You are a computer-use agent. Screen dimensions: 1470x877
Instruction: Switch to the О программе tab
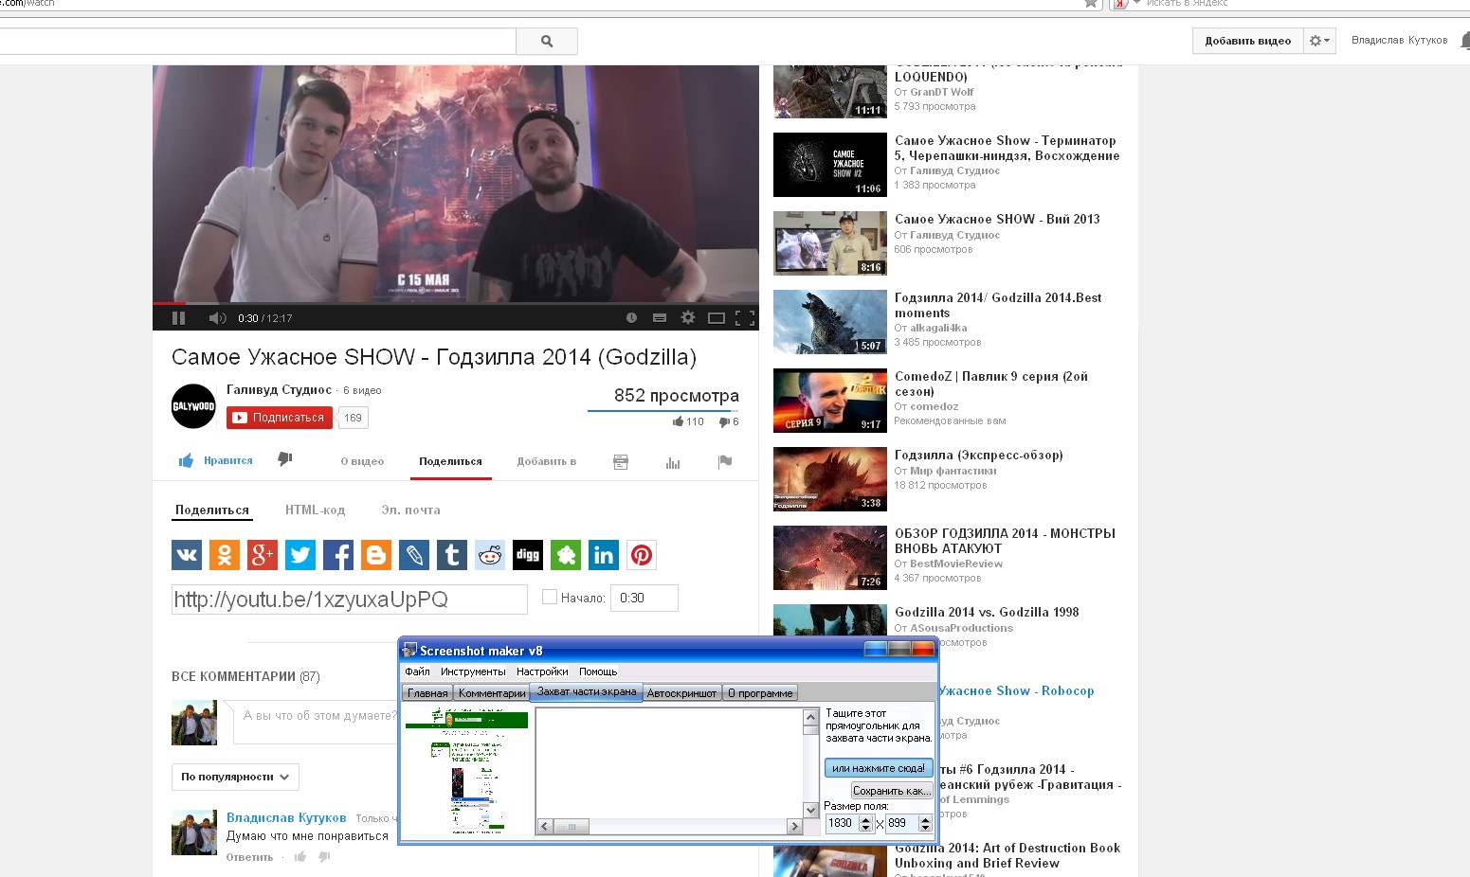coord(760,693)
